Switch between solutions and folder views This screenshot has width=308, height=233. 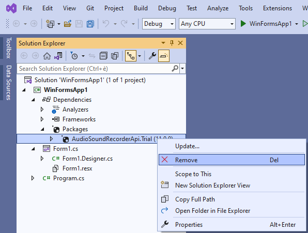pyautogui.click(x=58, y=56)
